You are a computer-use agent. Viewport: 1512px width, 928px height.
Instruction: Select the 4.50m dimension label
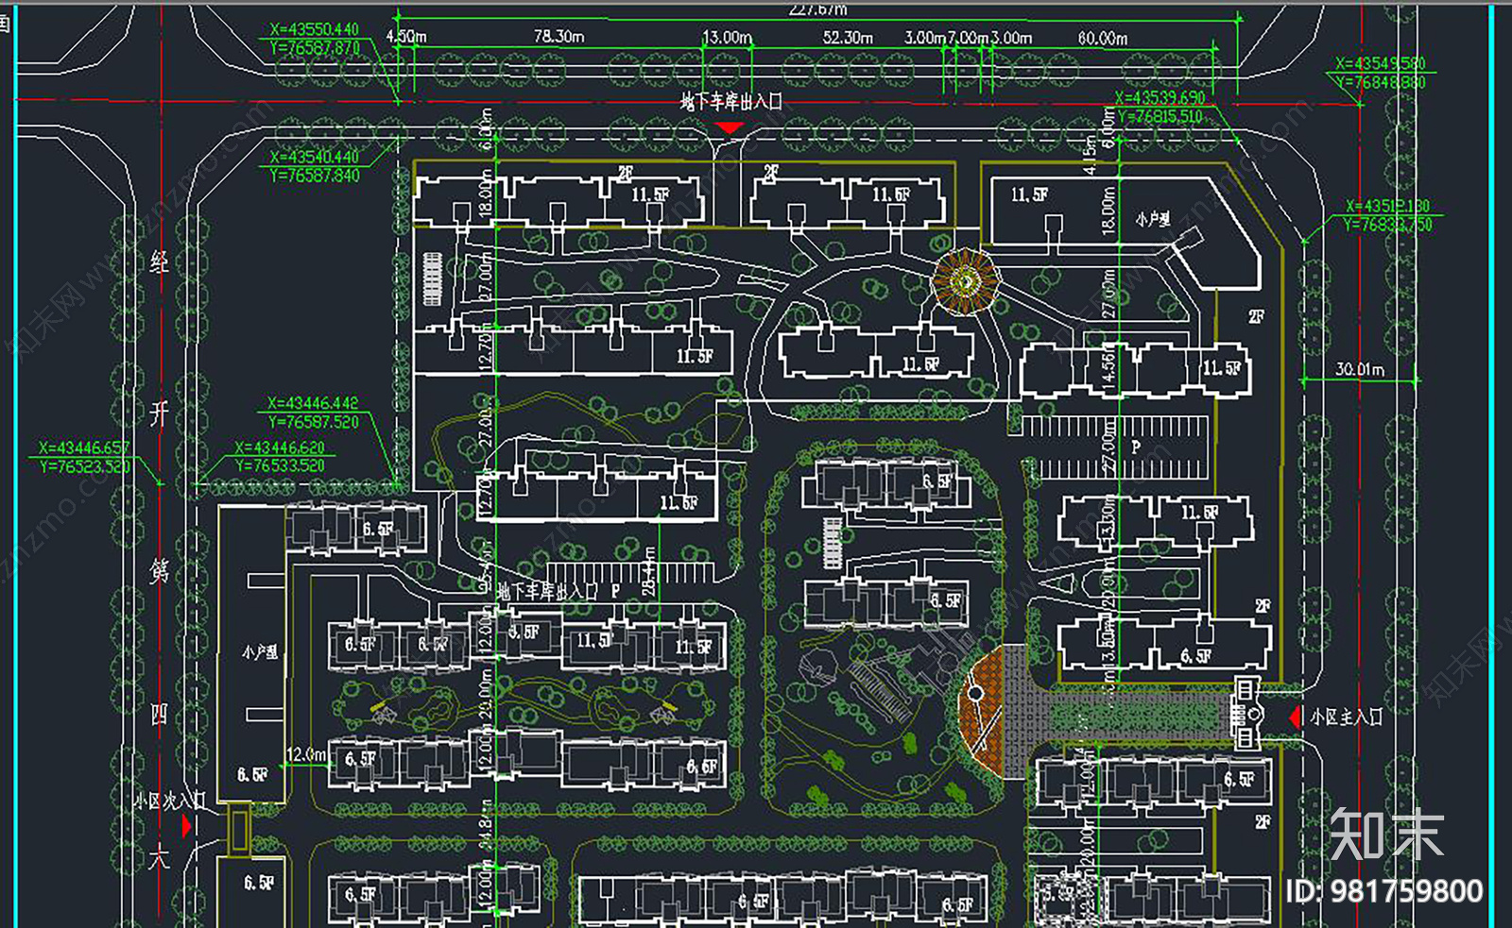point(406,36)
